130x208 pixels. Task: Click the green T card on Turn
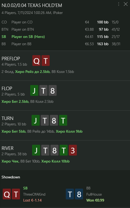[63, 120]
